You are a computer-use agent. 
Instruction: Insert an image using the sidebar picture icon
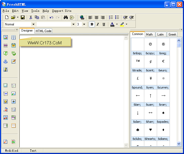point(6,37)
